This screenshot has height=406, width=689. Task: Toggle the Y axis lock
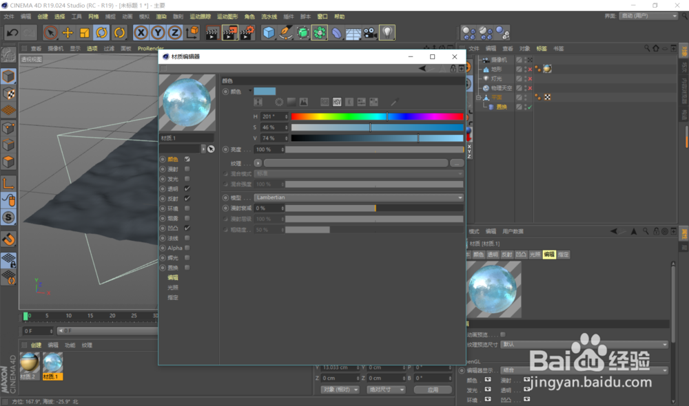[158, 32]
